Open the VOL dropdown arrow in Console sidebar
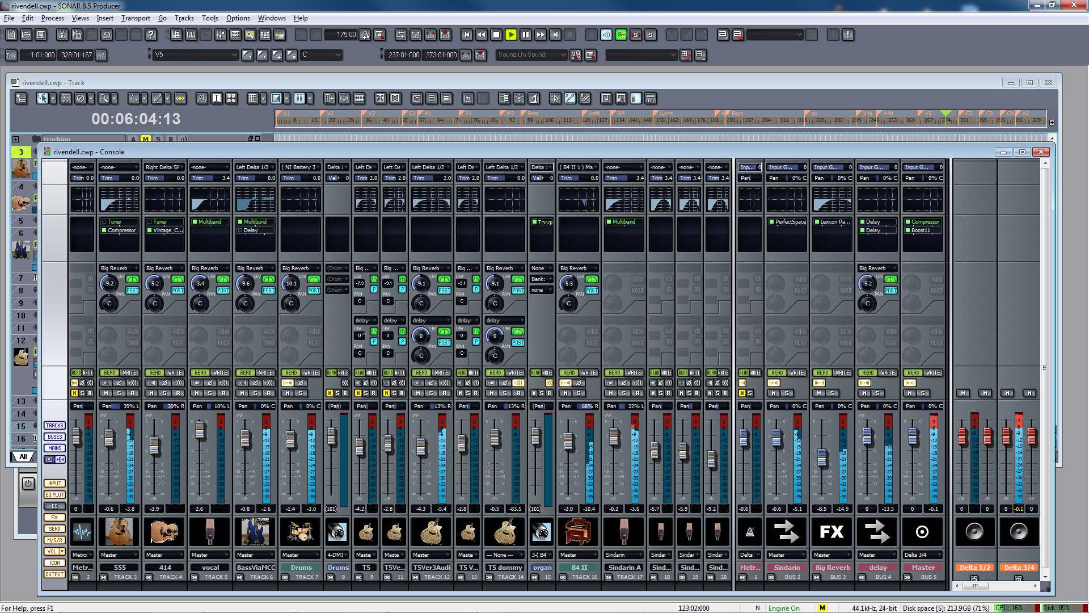Screen dimensions: 1089x613 point(62,552)
